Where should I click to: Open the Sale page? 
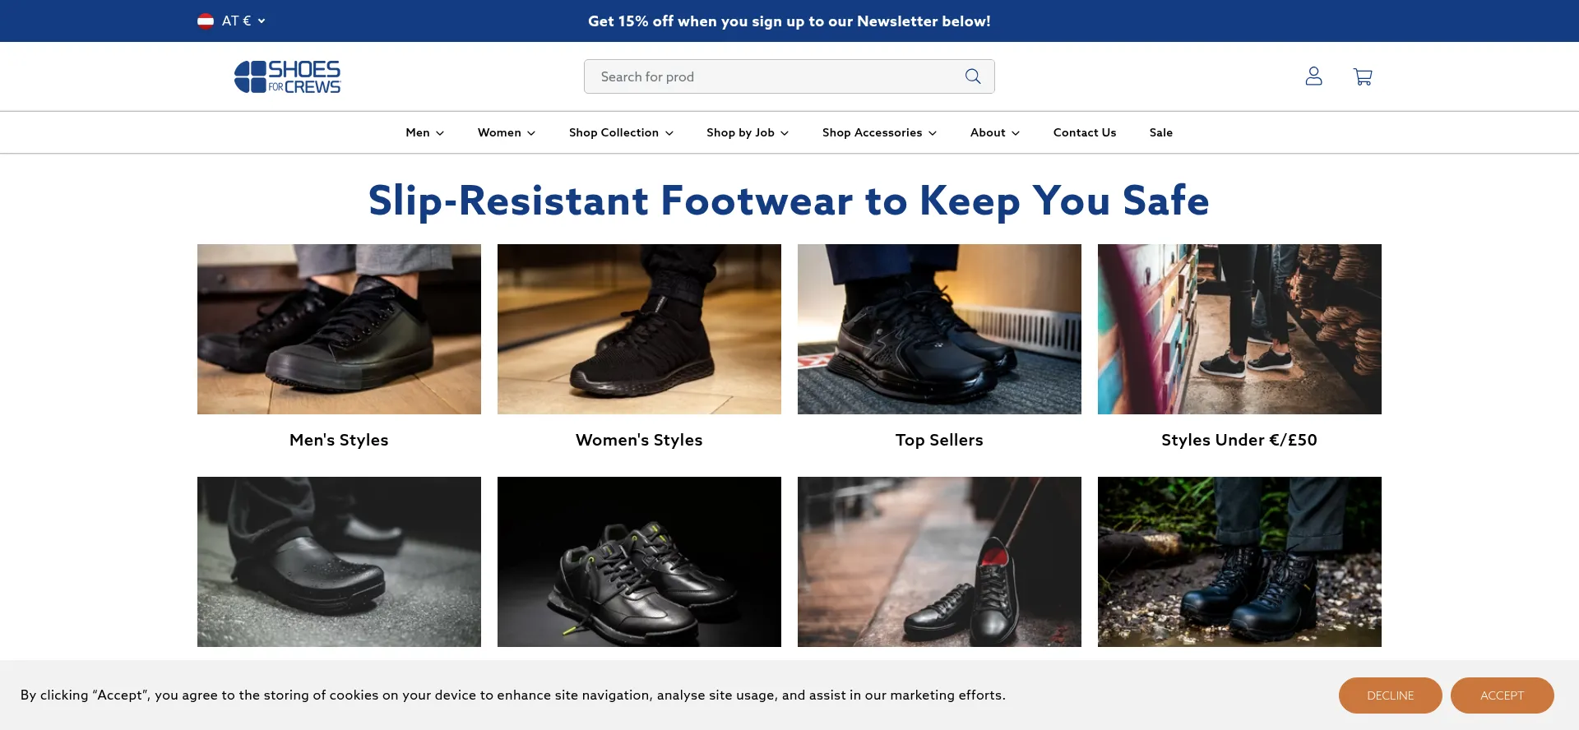coord(1160,132)
